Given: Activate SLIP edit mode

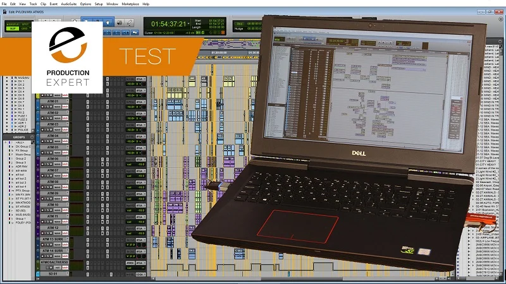Looking at the screenshot, I should click(13, 28).
